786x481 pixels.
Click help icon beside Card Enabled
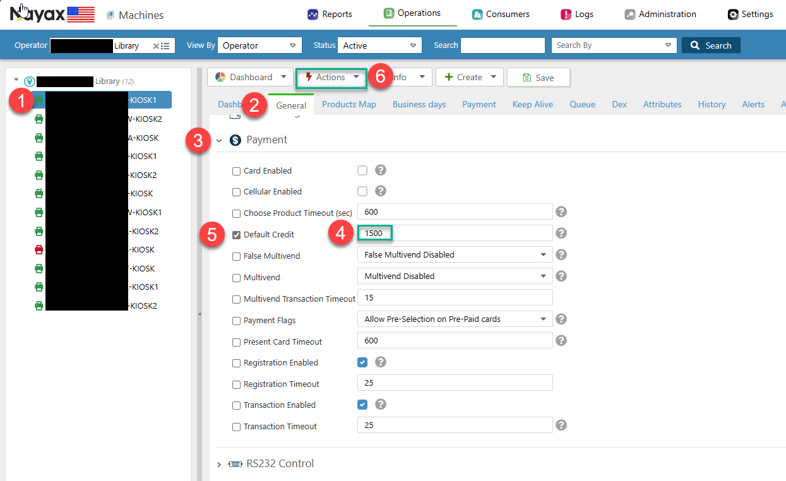[x=381, y=170]
